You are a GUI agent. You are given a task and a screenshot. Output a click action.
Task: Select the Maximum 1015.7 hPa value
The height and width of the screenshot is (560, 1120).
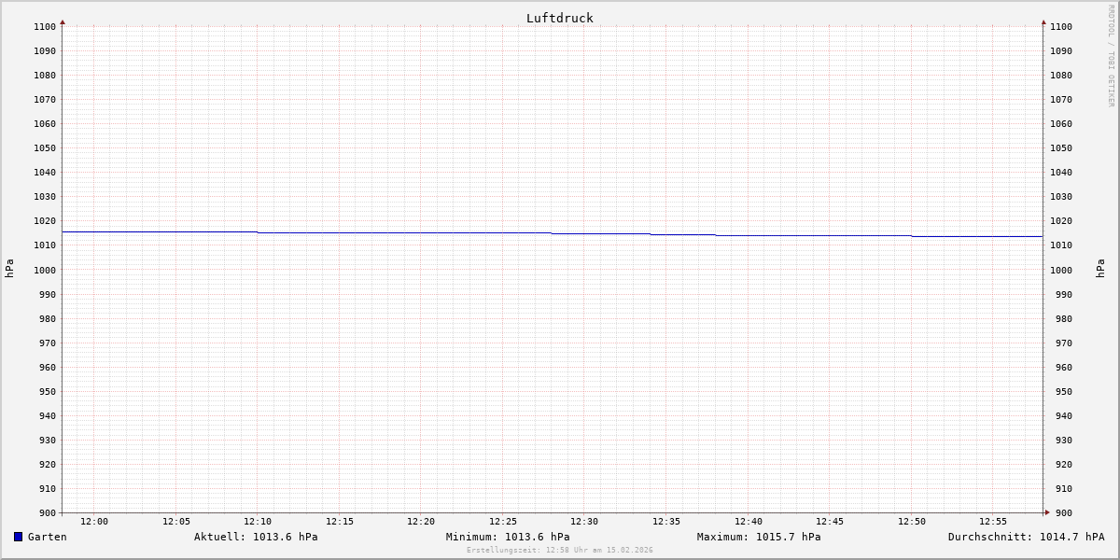tap(759, 537)
